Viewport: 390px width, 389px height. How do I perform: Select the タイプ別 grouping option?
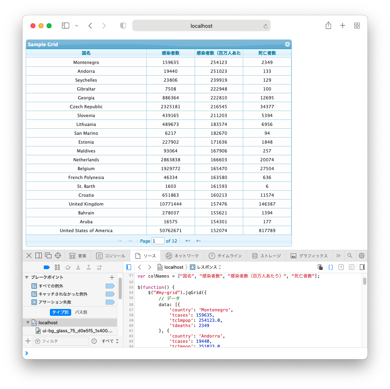pos(60,312)
